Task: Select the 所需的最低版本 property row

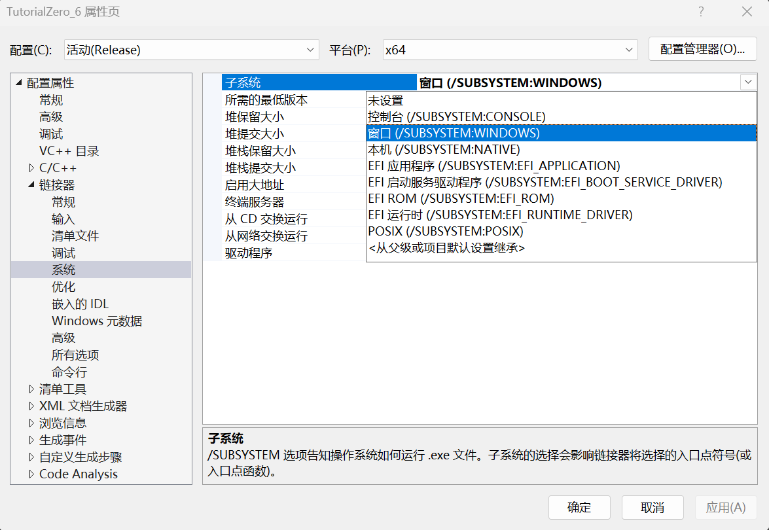Action: tap(295, 100)
